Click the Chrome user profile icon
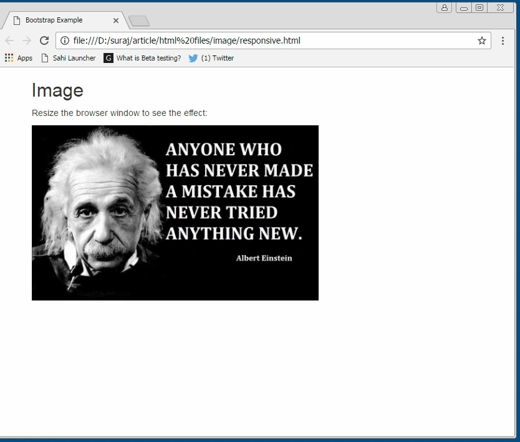The width and height of the screenshot is (520, 442). pos(445,7)
